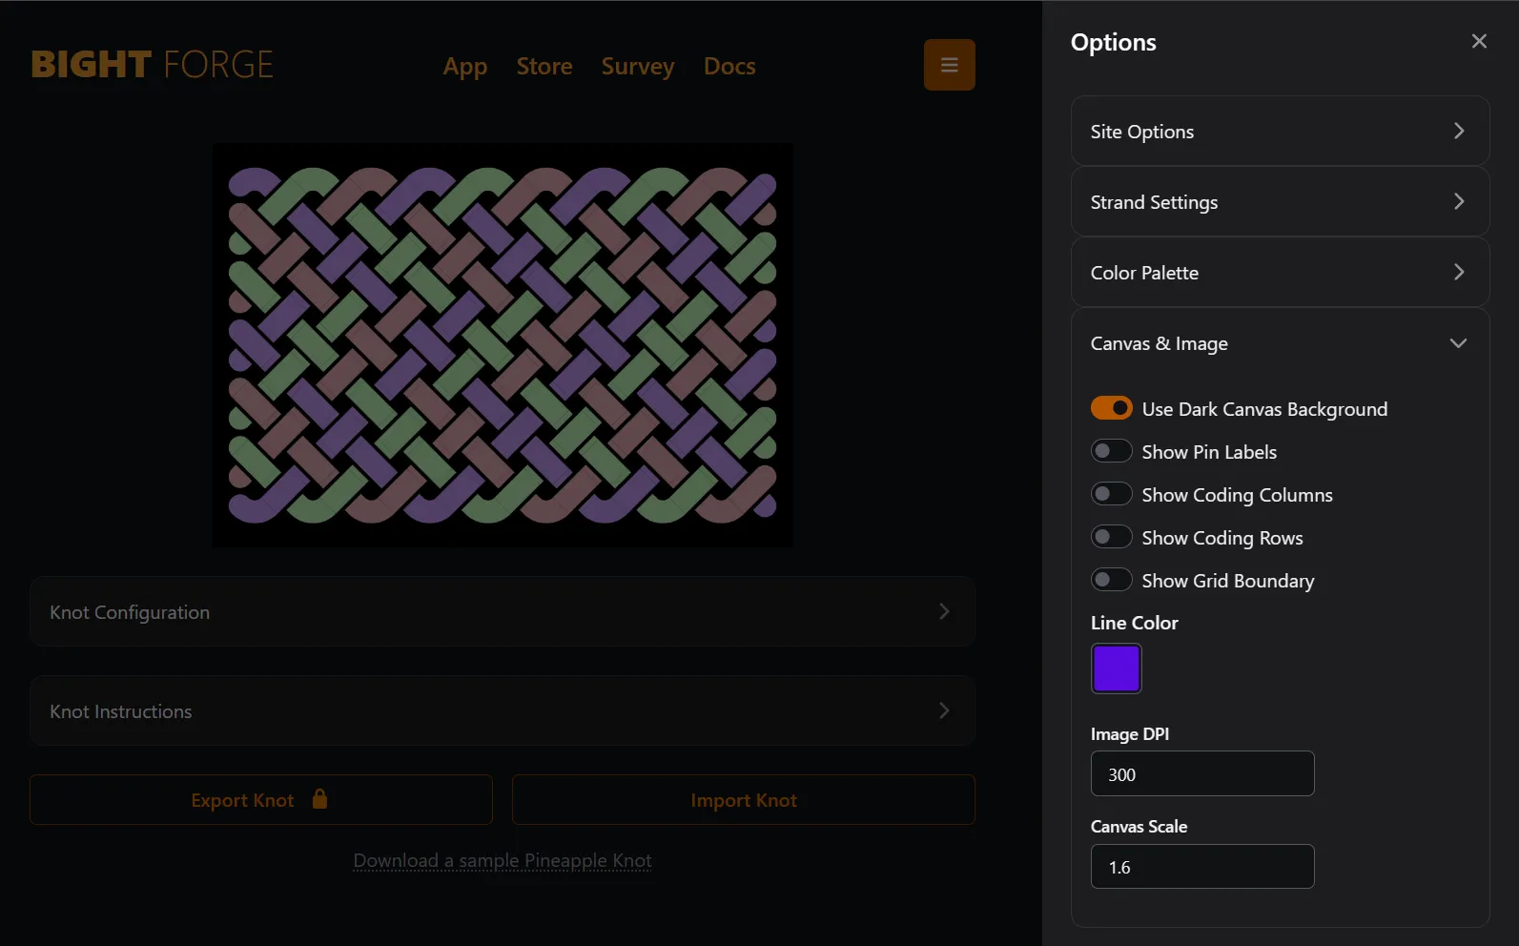Click the Bight Forge logo
This screenshot has width=1519, height=946.
(x=153, y=65)
